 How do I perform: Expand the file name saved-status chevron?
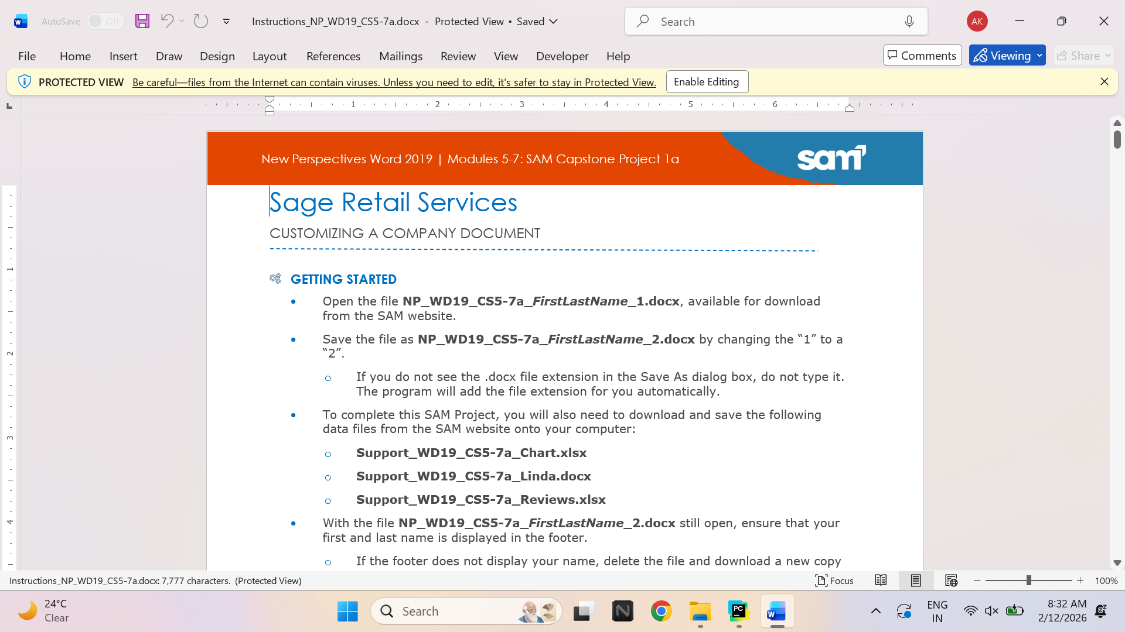[x=554, y=21]
